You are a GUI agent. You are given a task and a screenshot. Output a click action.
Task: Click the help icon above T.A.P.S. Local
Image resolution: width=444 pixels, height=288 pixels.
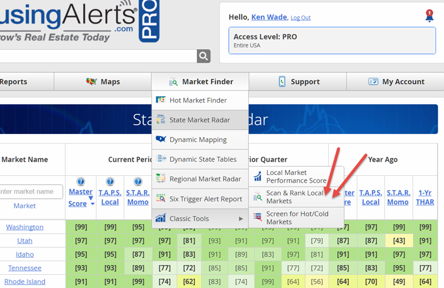[x=110, y=182]
